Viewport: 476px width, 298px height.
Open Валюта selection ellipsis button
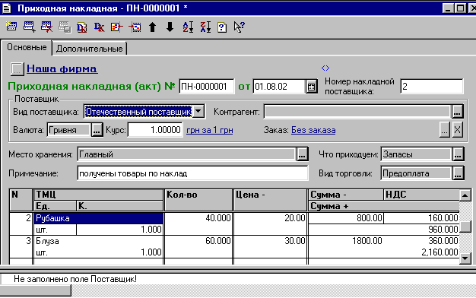click(x=97, y=130)
